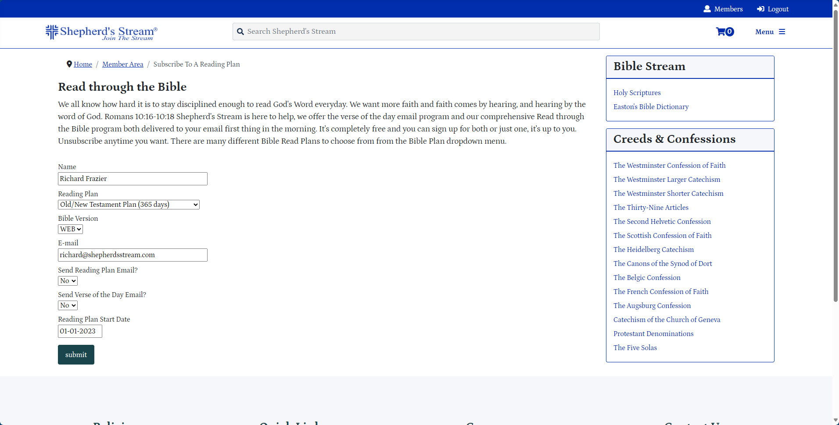Open Easton's Bible Dictionary link
The height and width of the screenshot is (425, 839).
pos(651,107)
